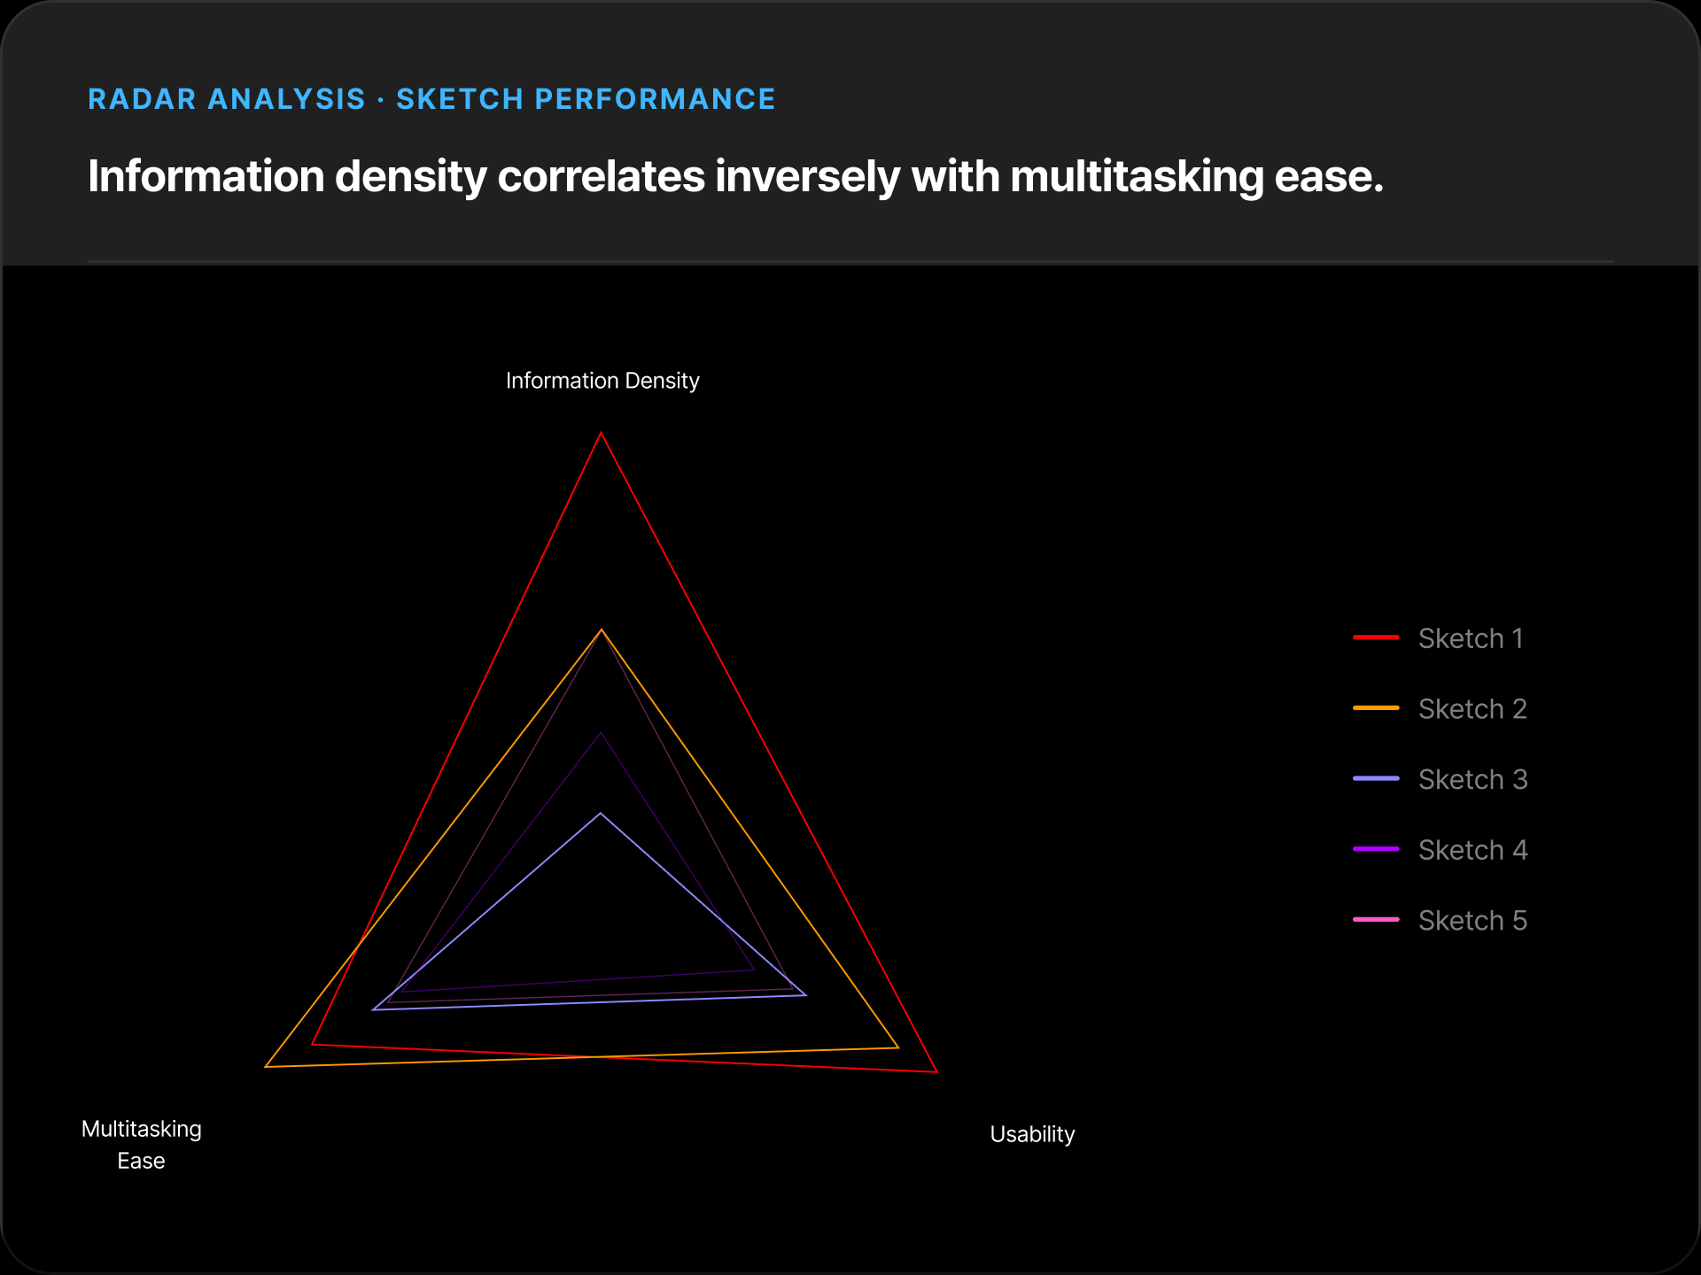Image resolution: width=1701 pixels, height=1275 pixels.
Task: Click the Sketch 4 legend label
Action: 1472,850
